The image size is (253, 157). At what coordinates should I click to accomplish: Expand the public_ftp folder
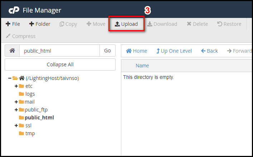16,110
